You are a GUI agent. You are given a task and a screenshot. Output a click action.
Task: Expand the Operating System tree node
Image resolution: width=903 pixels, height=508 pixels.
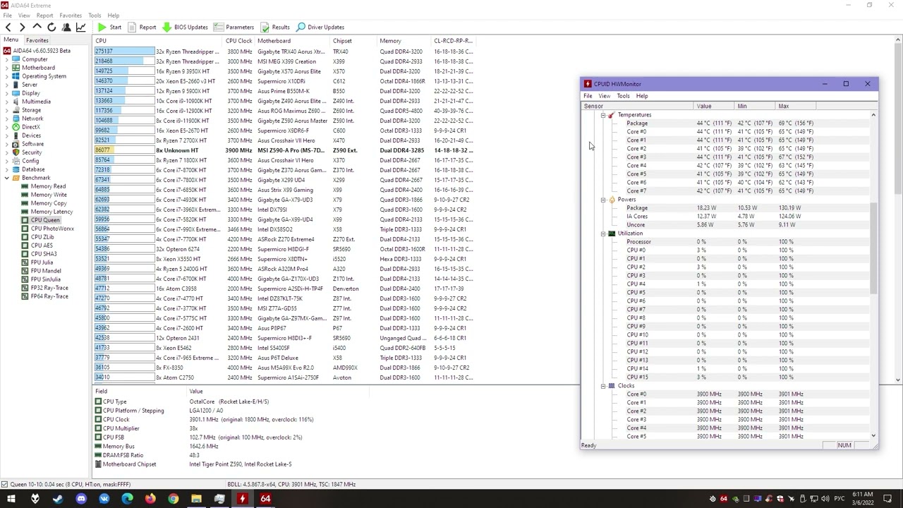pos(7,76)
